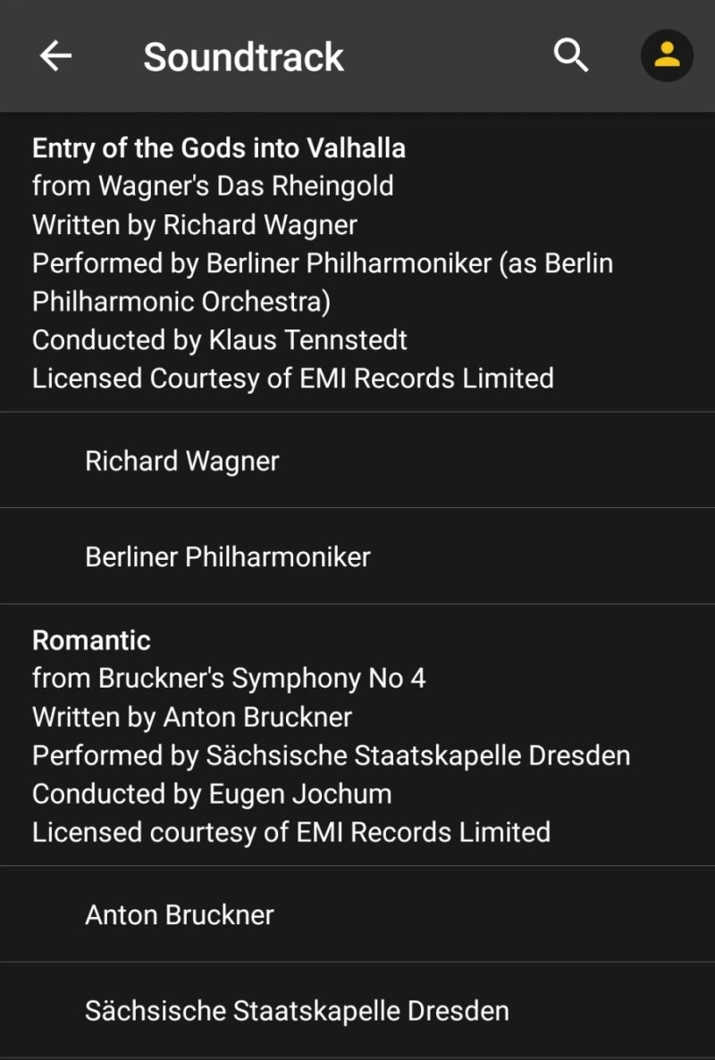Tap the Soundtrack page title

[x=243, y=57]
